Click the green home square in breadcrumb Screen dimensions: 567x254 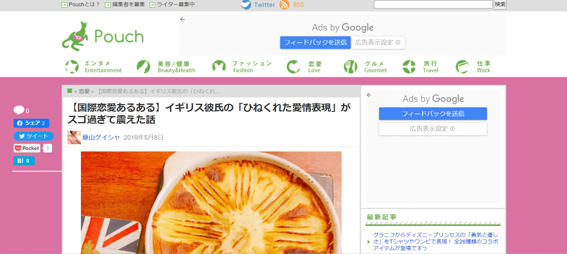tap(70, 91)
